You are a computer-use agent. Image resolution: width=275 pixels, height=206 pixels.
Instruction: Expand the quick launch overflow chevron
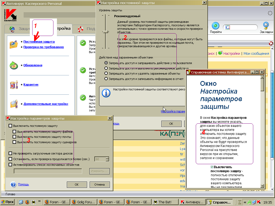[x=39, y=201]
